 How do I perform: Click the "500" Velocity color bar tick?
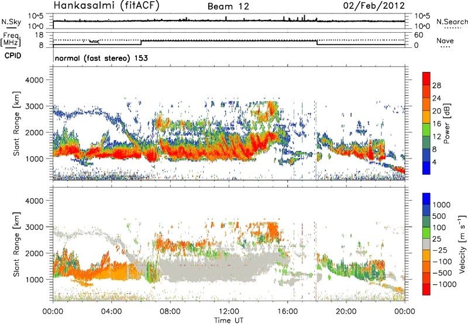(439, 216)
